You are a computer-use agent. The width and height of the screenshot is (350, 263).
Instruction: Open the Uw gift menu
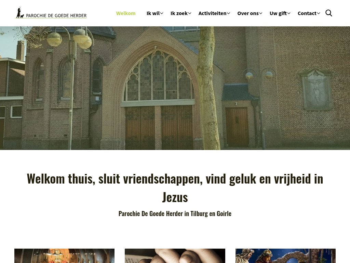278,13
